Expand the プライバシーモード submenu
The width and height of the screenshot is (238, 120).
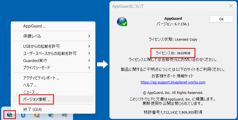(x=89, y=68)
